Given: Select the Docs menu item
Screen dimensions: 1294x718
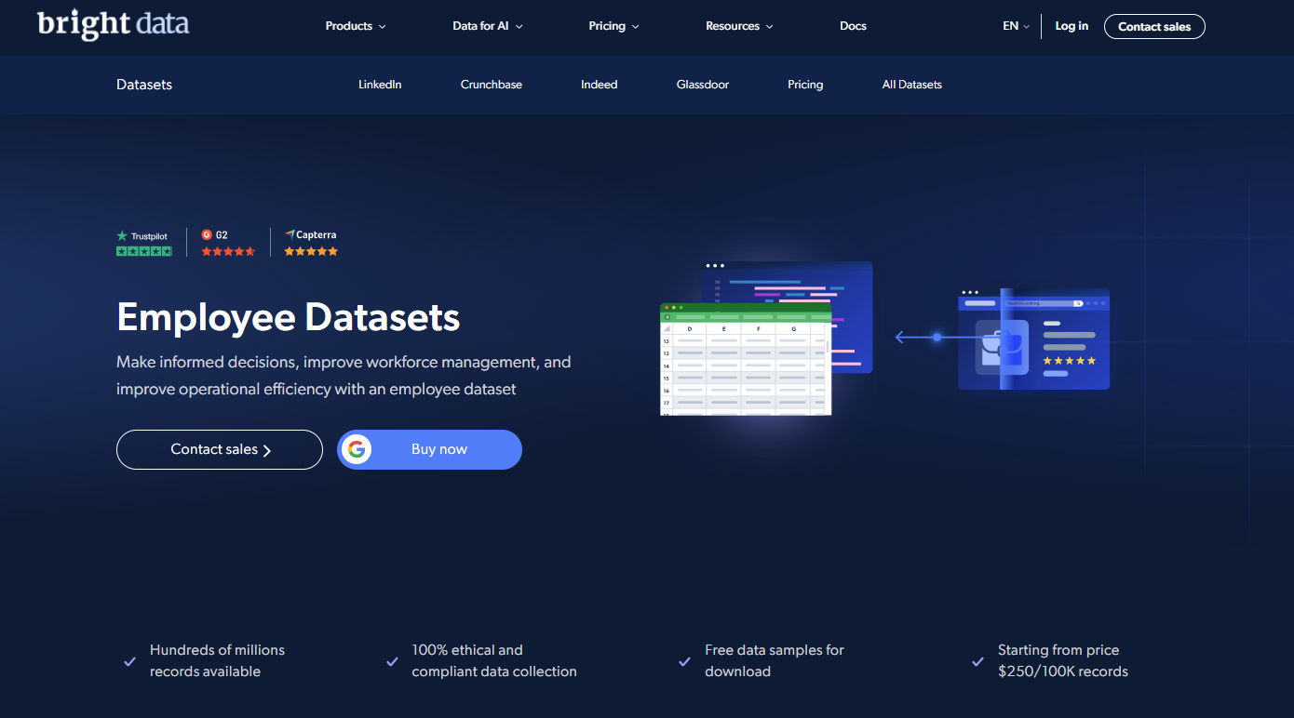Looking at the screenshot, I should pos(853,26).
